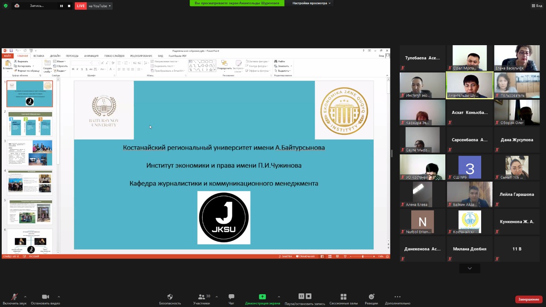Click the New Slide (Создать слайд) icon
The image size is (546, 307).
47,63
